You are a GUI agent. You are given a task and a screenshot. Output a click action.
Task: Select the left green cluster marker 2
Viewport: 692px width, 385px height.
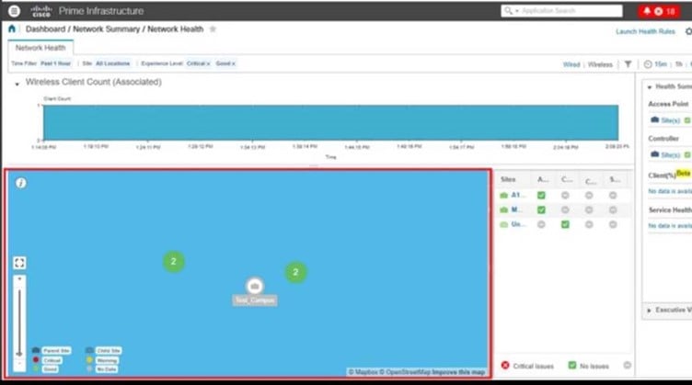tap(173, 262)
